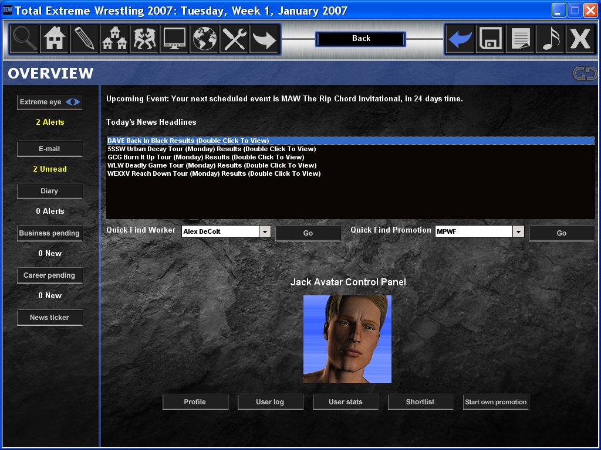
Task: Open the User stats panel
Action: tap(346, 402)
